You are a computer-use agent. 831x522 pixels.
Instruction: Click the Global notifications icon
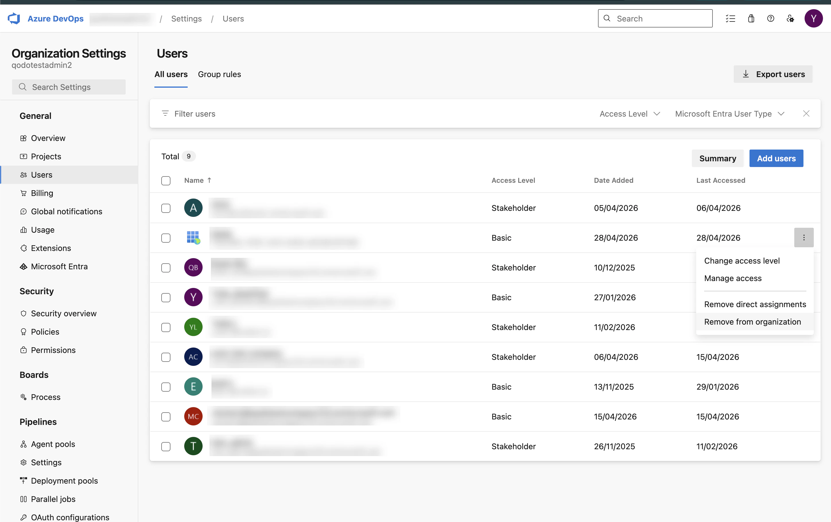(24, 211)
